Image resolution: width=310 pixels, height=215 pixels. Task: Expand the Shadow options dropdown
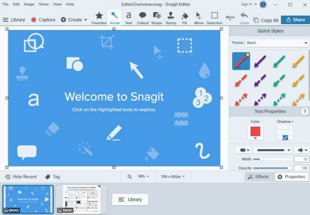click(x=285, y=121)
